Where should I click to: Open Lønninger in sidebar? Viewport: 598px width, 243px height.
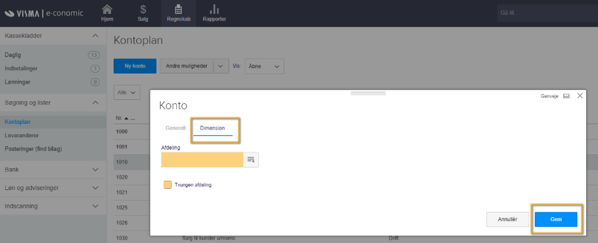pos(17,82)
